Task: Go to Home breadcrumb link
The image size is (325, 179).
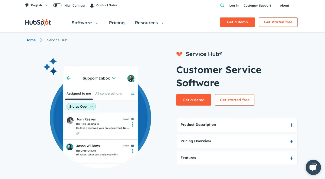Action: click(30, 40)
